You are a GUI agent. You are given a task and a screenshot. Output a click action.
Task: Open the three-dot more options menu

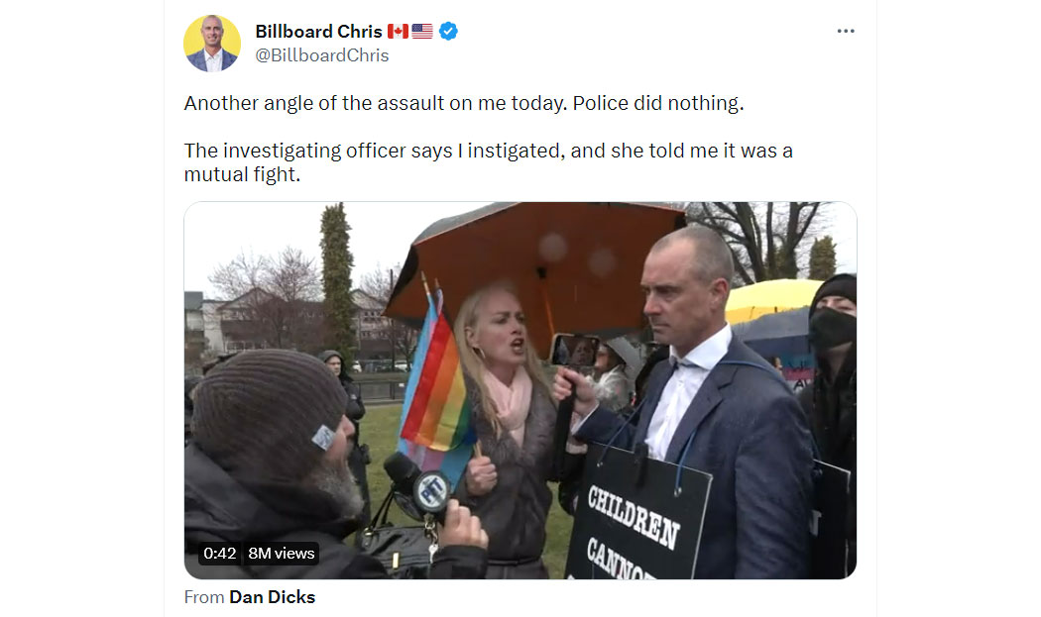tap(845, 31)
